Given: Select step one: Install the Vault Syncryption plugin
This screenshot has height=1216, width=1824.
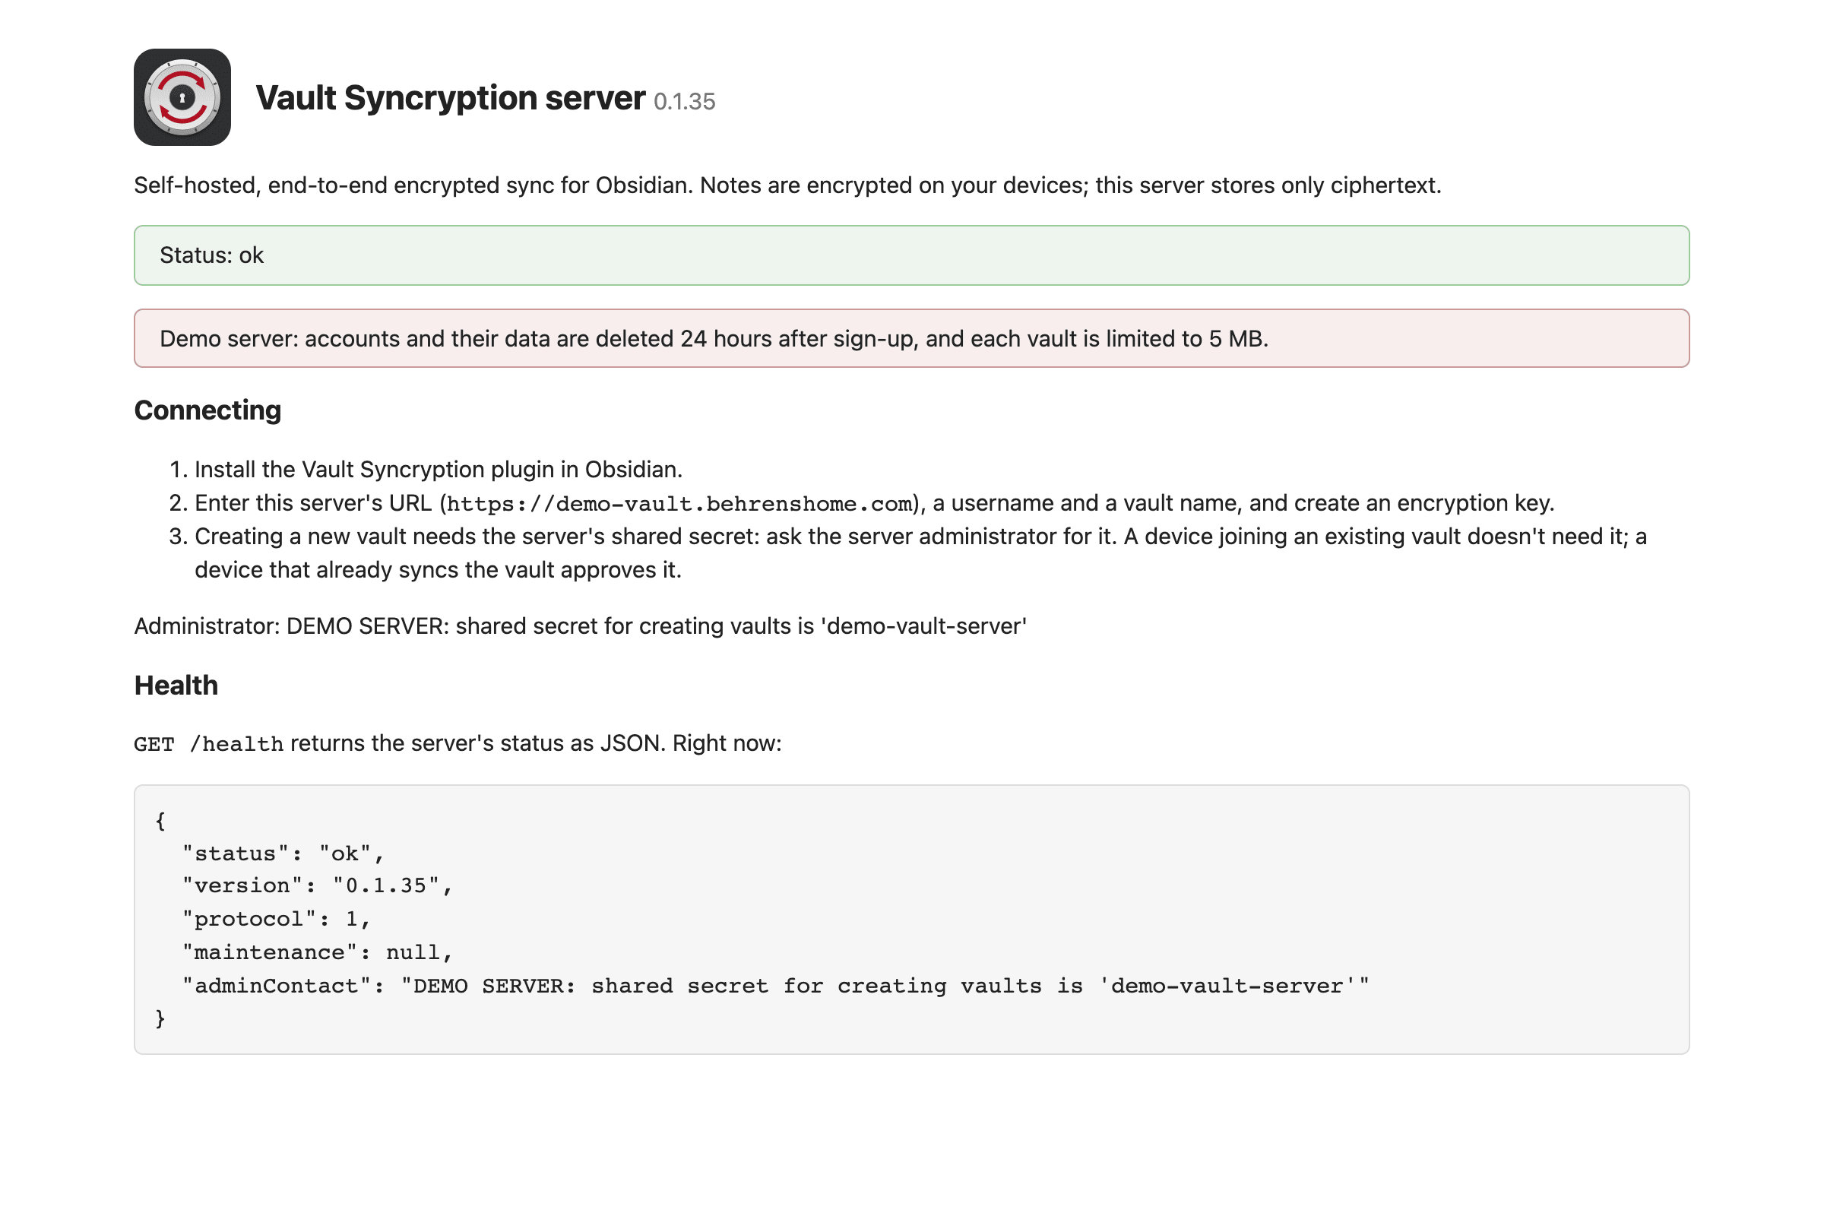Looking at the screenshot, I should 439,469.
